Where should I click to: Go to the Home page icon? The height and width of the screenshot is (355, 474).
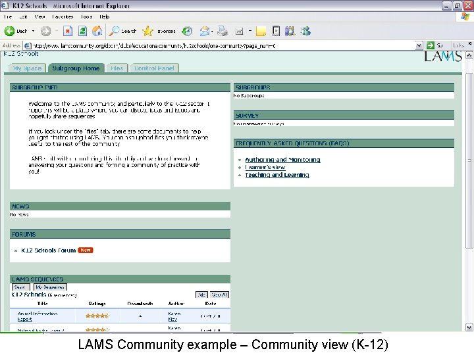point(97,31)
